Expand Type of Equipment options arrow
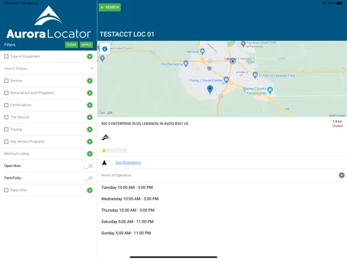Viewport: 347px width, 260px height. [90, 57]
